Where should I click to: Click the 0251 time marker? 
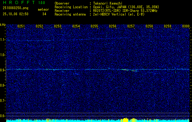click(21, 26)
